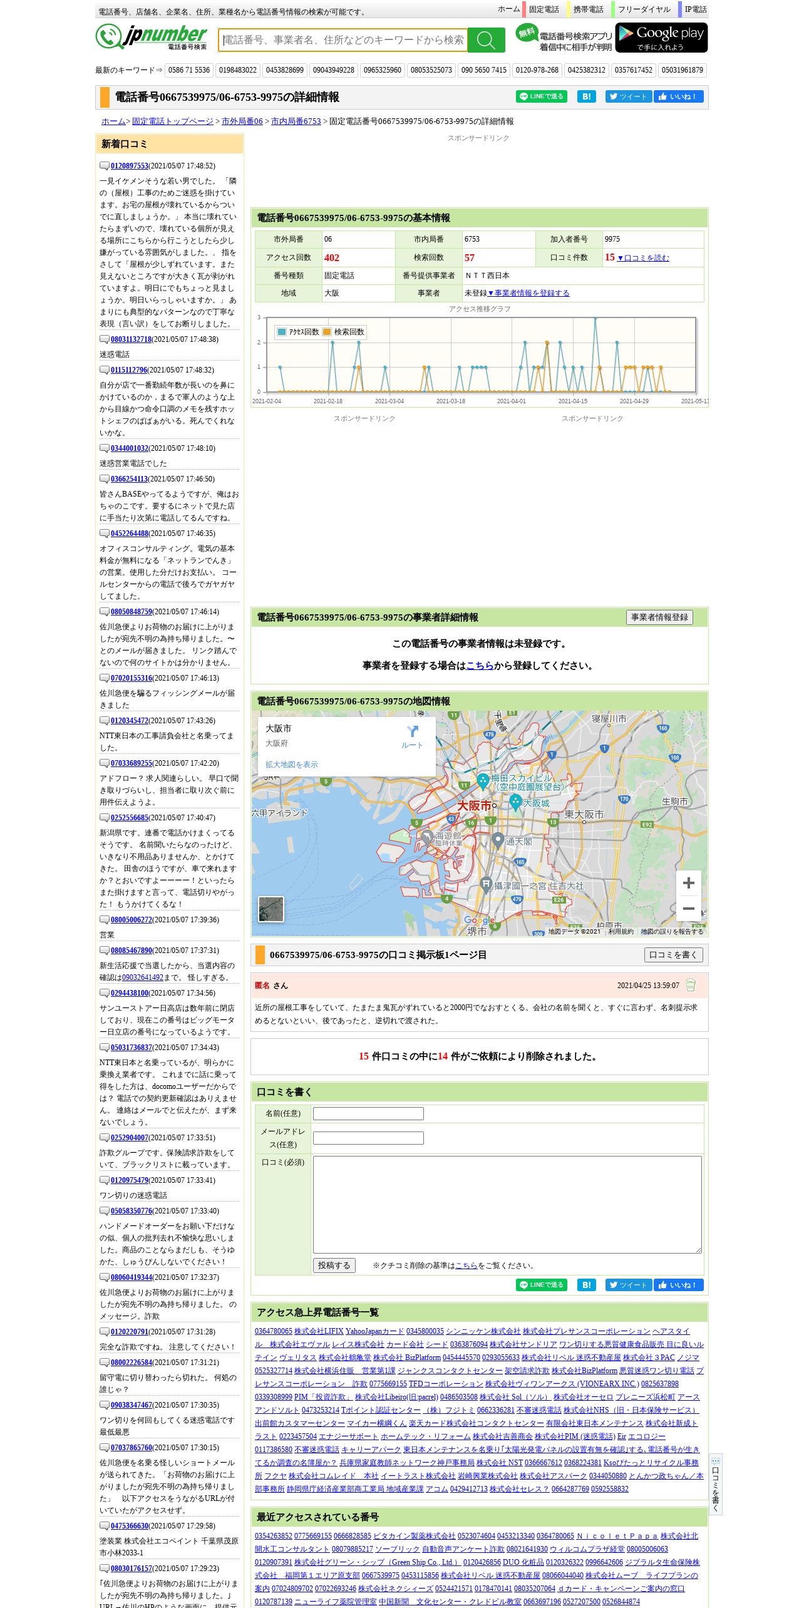Screen dimensions: 804x1608
Task: Zoom out on the map with minus
Action: pos(689,908)
